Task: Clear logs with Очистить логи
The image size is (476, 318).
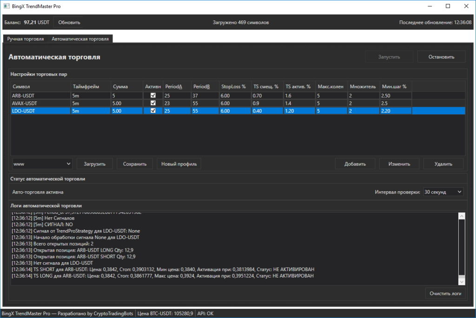Action: pyautogui.click(x=445, y=294)
